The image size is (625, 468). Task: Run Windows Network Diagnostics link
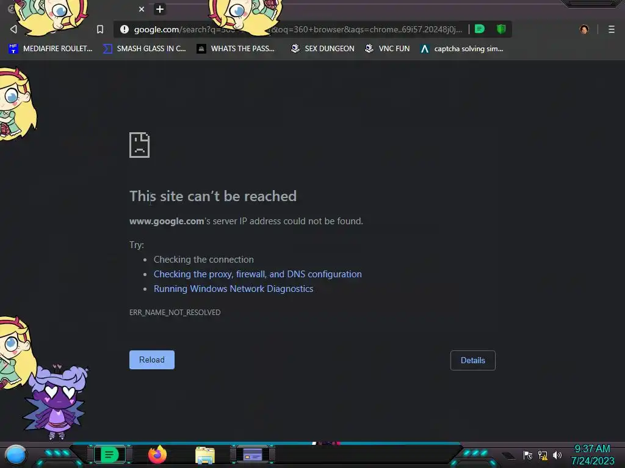(234, 289)
